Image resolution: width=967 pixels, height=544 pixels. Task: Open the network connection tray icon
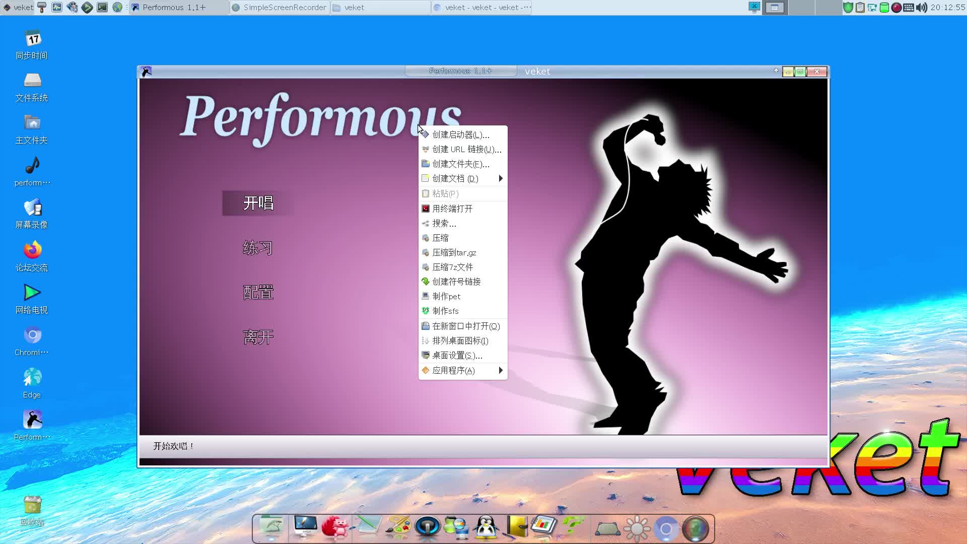pos(872,7)
